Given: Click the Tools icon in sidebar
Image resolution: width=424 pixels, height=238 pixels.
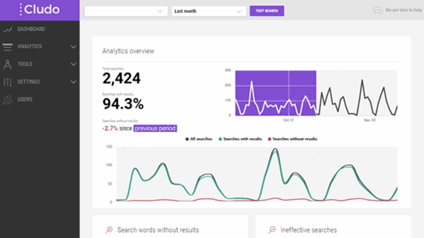Looking at the screenshot, I should 8,64.
